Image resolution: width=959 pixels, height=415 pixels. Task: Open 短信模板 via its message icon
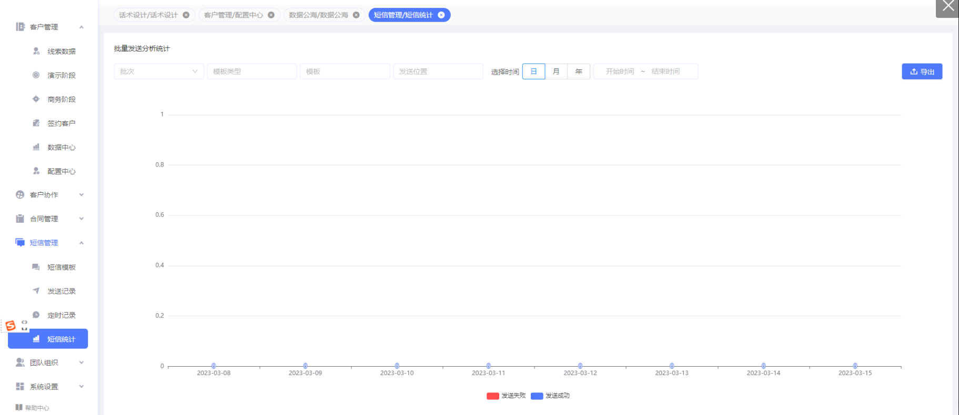(36, 267)
